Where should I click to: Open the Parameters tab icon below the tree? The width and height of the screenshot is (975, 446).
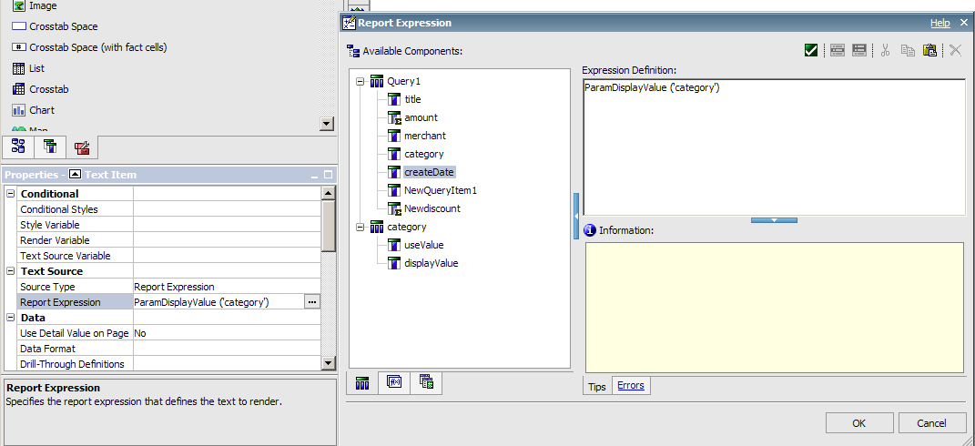coord(426,383)
